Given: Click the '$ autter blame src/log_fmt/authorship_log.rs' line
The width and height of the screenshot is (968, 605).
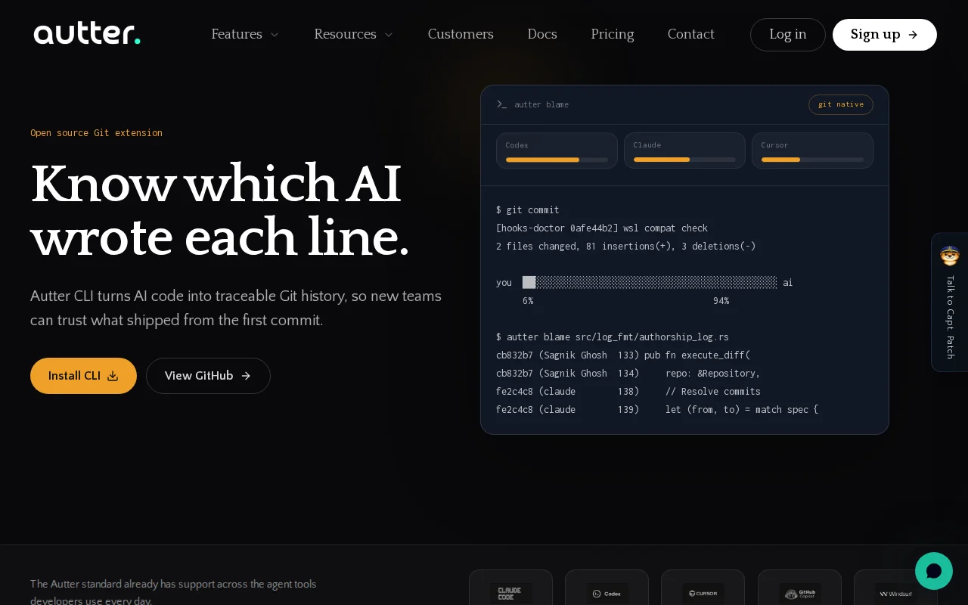Looking at the screenshot, I should tap(613, 337).
